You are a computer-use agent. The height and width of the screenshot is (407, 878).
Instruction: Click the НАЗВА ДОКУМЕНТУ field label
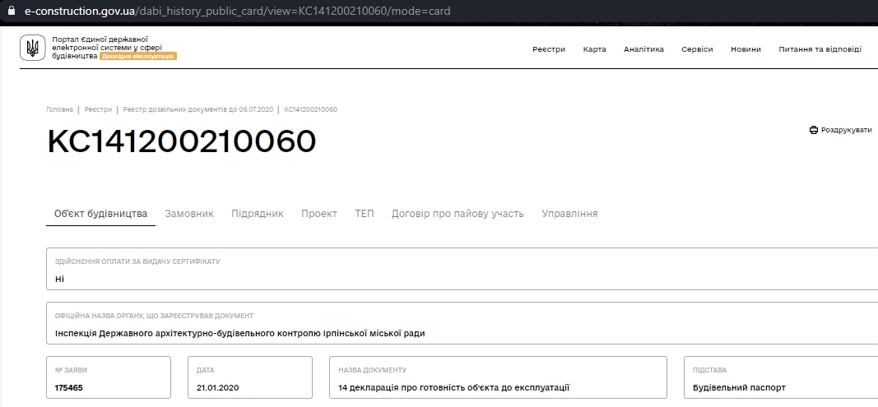(373, 370)
